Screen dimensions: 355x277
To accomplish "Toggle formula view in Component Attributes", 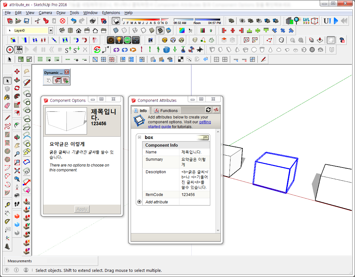I will 216,110.
